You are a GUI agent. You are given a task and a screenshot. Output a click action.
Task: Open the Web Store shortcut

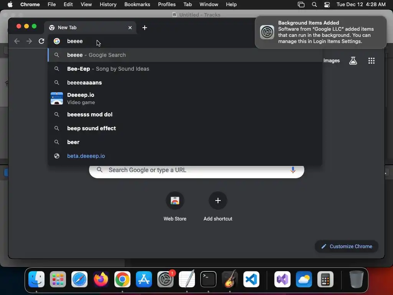click(x=175, y=206)
